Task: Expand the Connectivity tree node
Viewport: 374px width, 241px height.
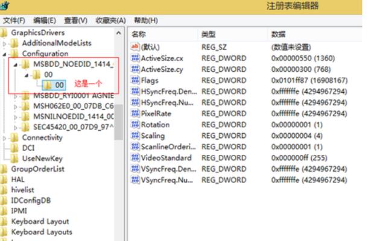Action: click(6, 137)
